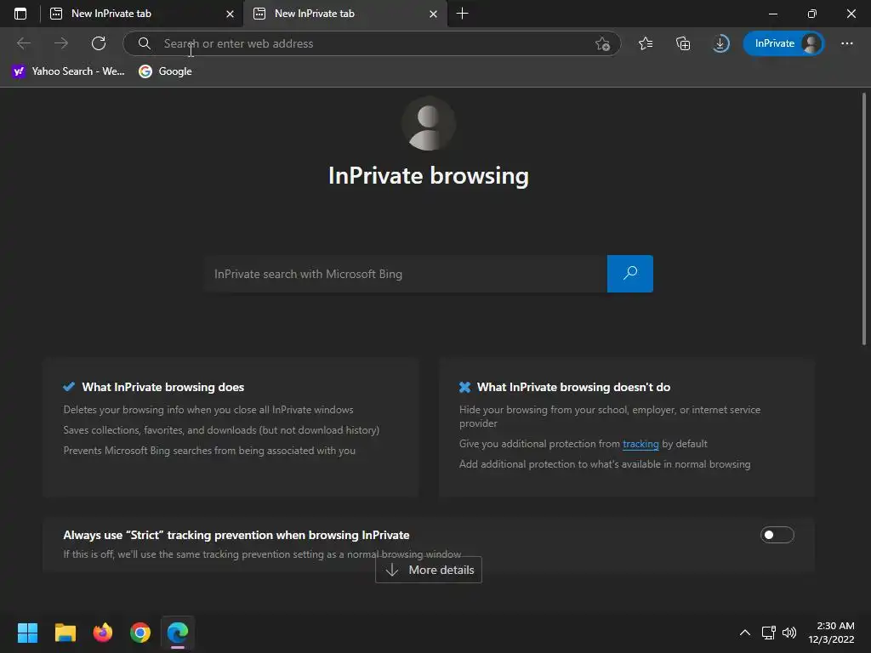Launch Firefox from the taskbar
Viewport: 871px width, 653px height.
click(x=103, y=633)
